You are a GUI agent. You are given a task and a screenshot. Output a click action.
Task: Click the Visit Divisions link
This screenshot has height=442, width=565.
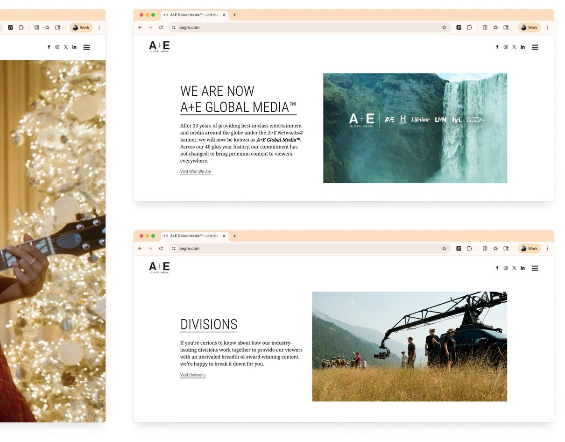click(x=193, y=375)
